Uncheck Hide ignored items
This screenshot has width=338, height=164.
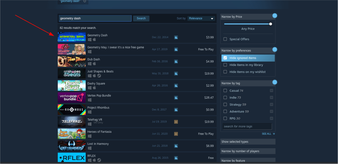click(x=225, y=58)
